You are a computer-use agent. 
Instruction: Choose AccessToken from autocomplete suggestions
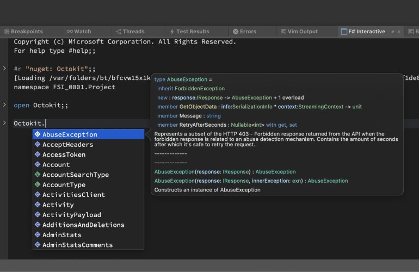pos(64,154)
